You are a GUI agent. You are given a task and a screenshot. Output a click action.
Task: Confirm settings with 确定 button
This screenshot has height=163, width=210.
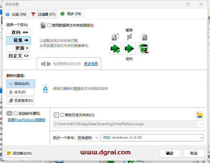[x=170, y=153]
